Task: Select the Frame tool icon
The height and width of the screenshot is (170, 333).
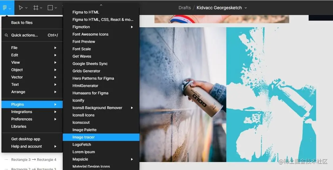Action: pos(36,8)
